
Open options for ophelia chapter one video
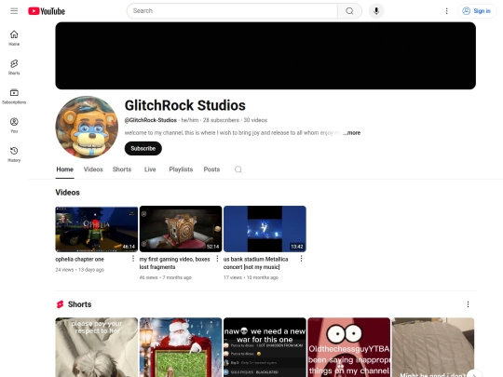[x=133, y=259]
